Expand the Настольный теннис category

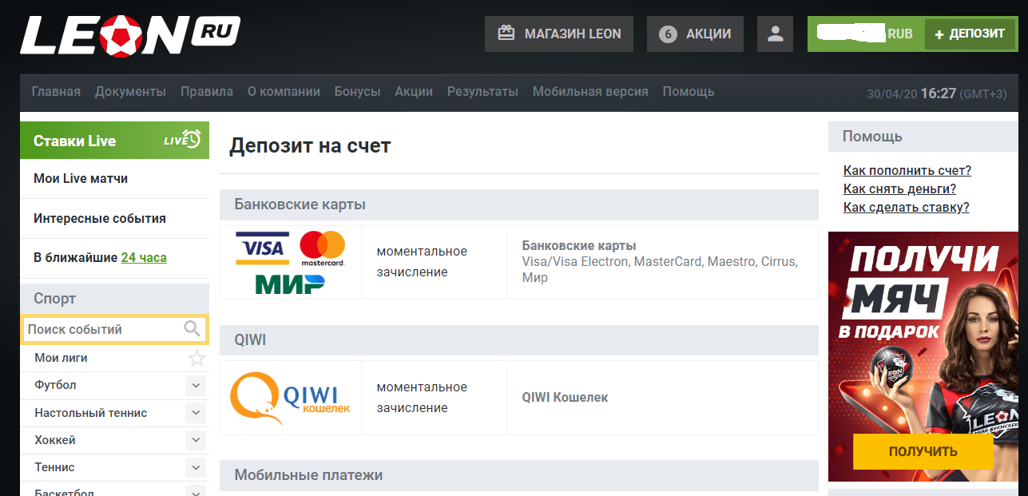click(x=196, y=413)
